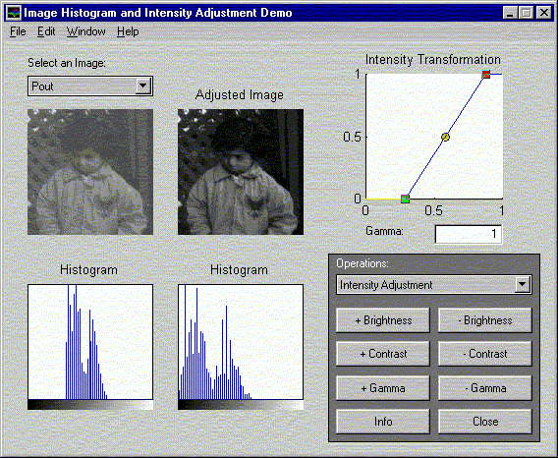Click the + Gamma button

(x=383, y=388)
